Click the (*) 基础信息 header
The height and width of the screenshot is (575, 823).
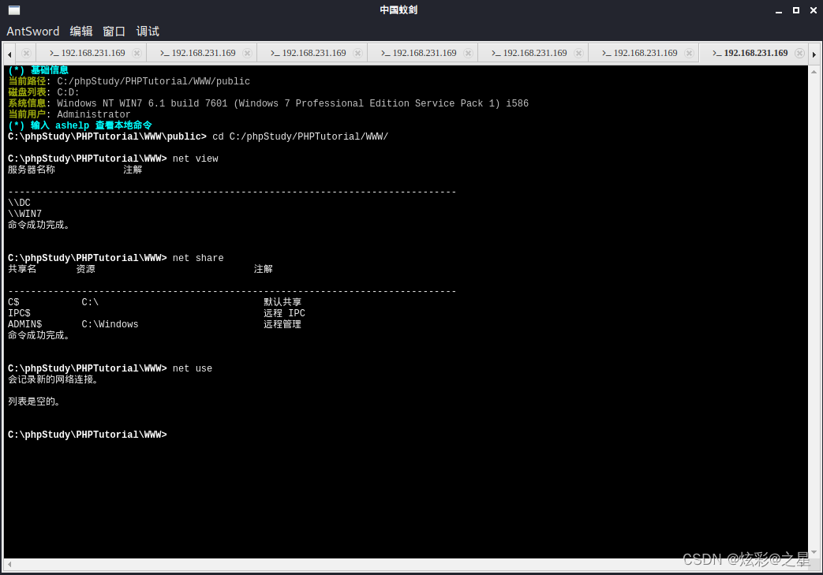[x=38, y=70]
